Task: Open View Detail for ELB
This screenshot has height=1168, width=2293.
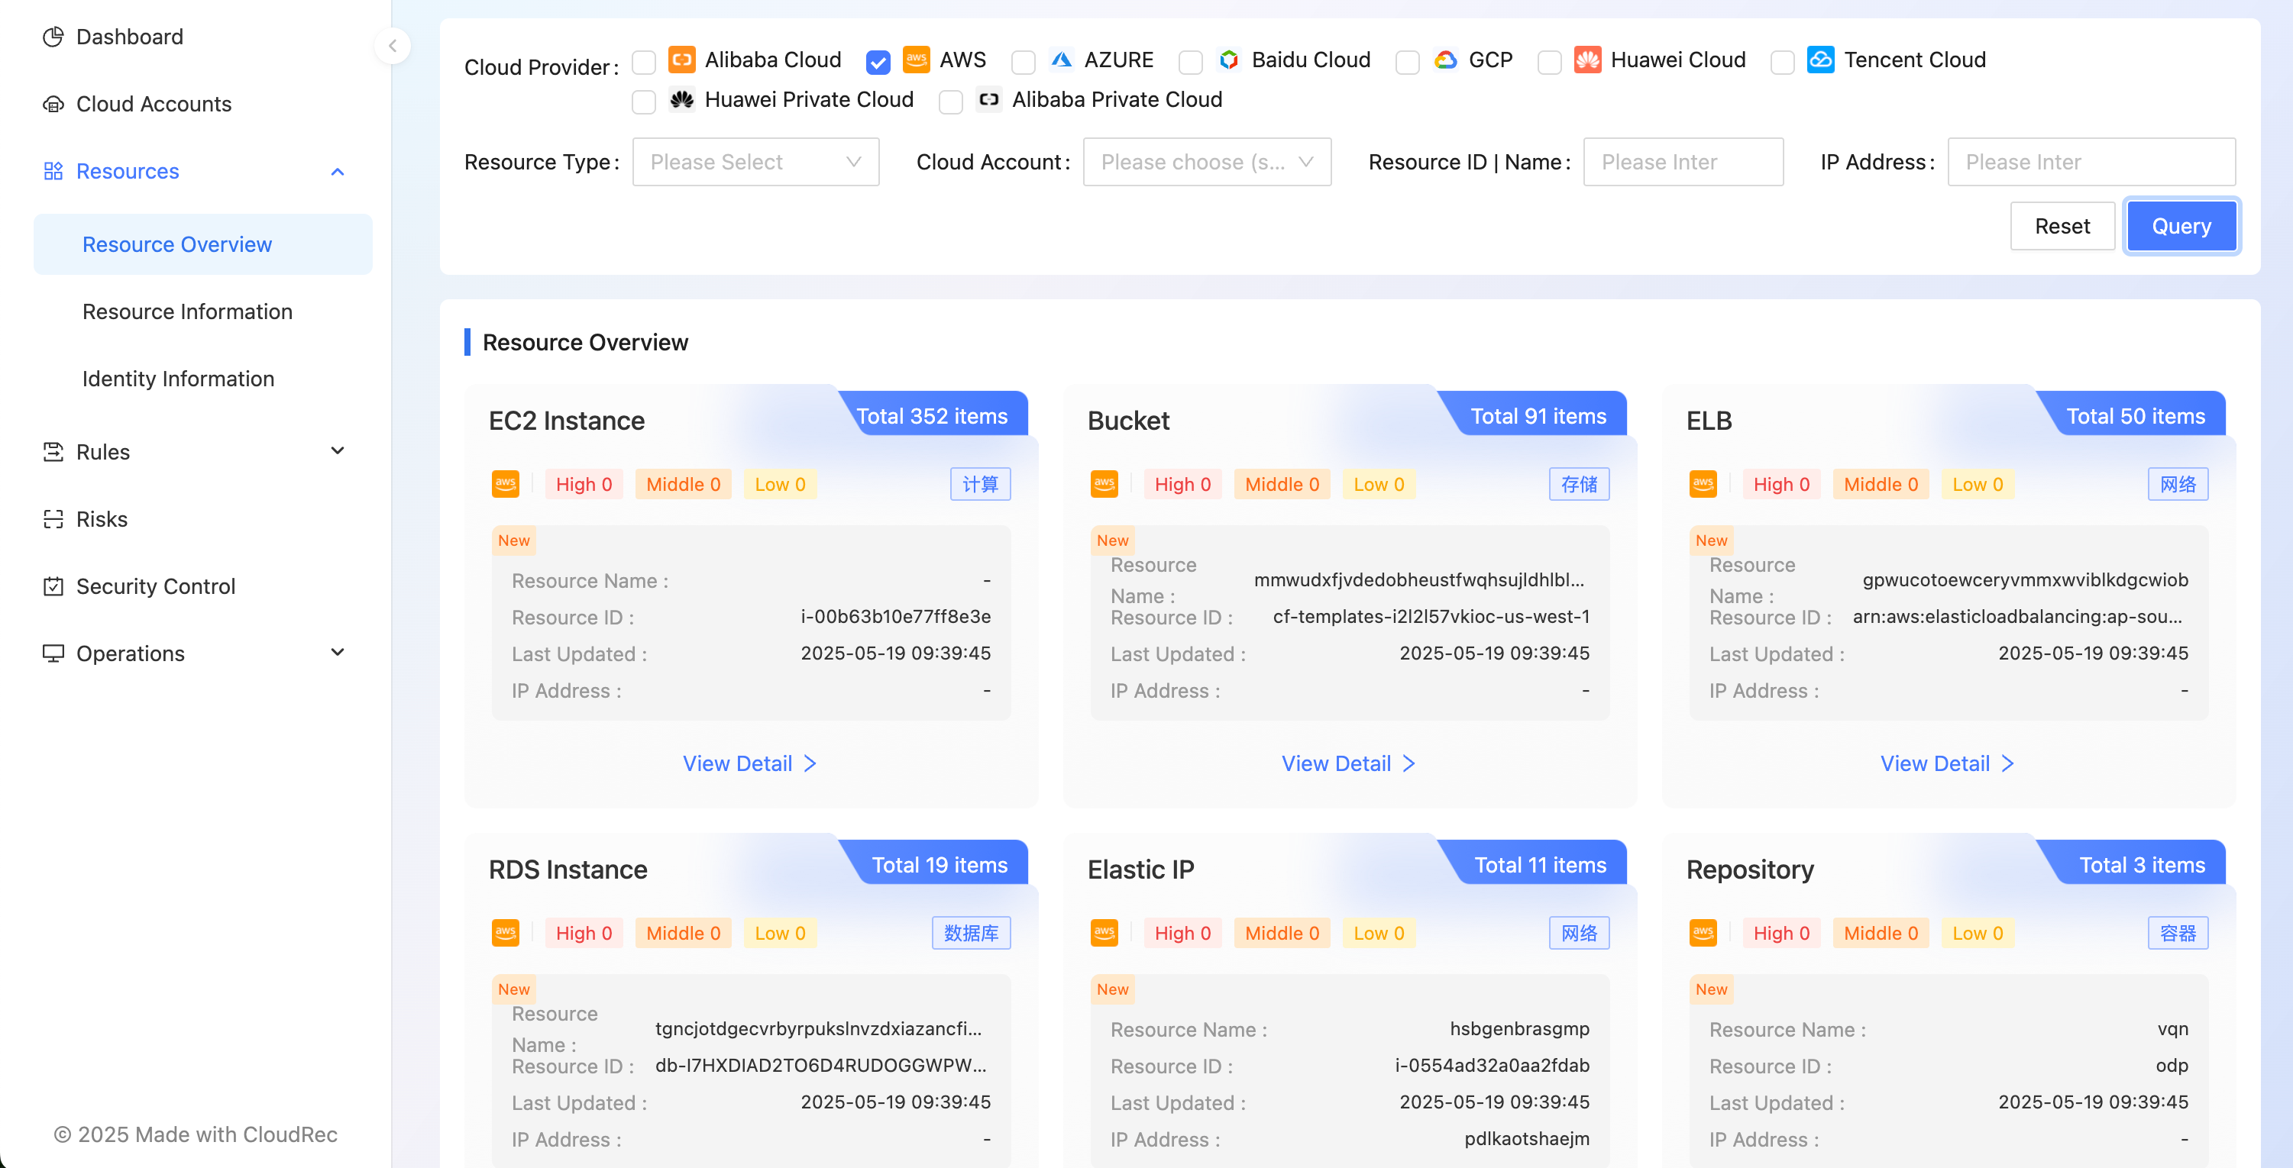Action: coord(1949,763)
